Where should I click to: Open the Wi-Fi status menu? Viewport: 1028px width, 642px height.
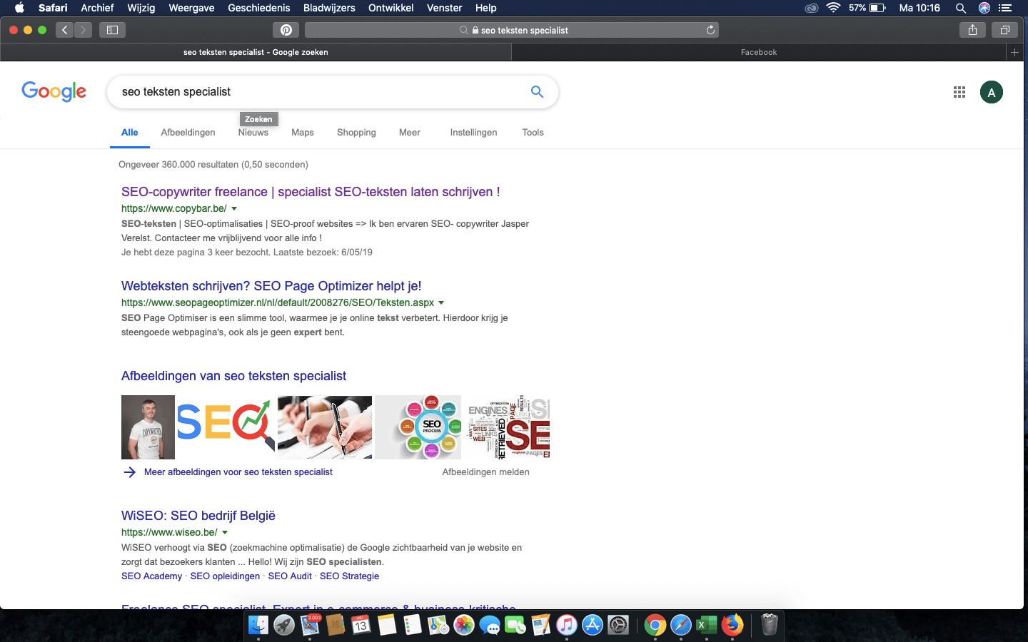pos(833,8)
